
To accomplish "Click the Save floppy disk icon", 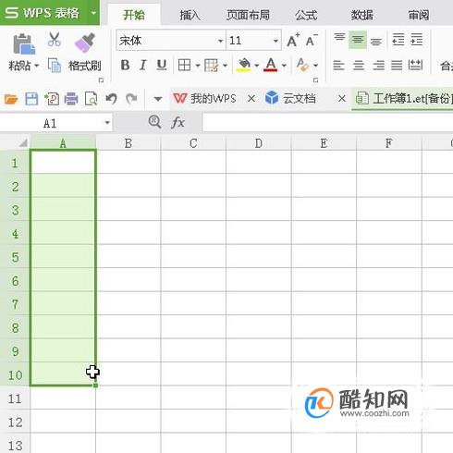I will click(x=31, y=99).
